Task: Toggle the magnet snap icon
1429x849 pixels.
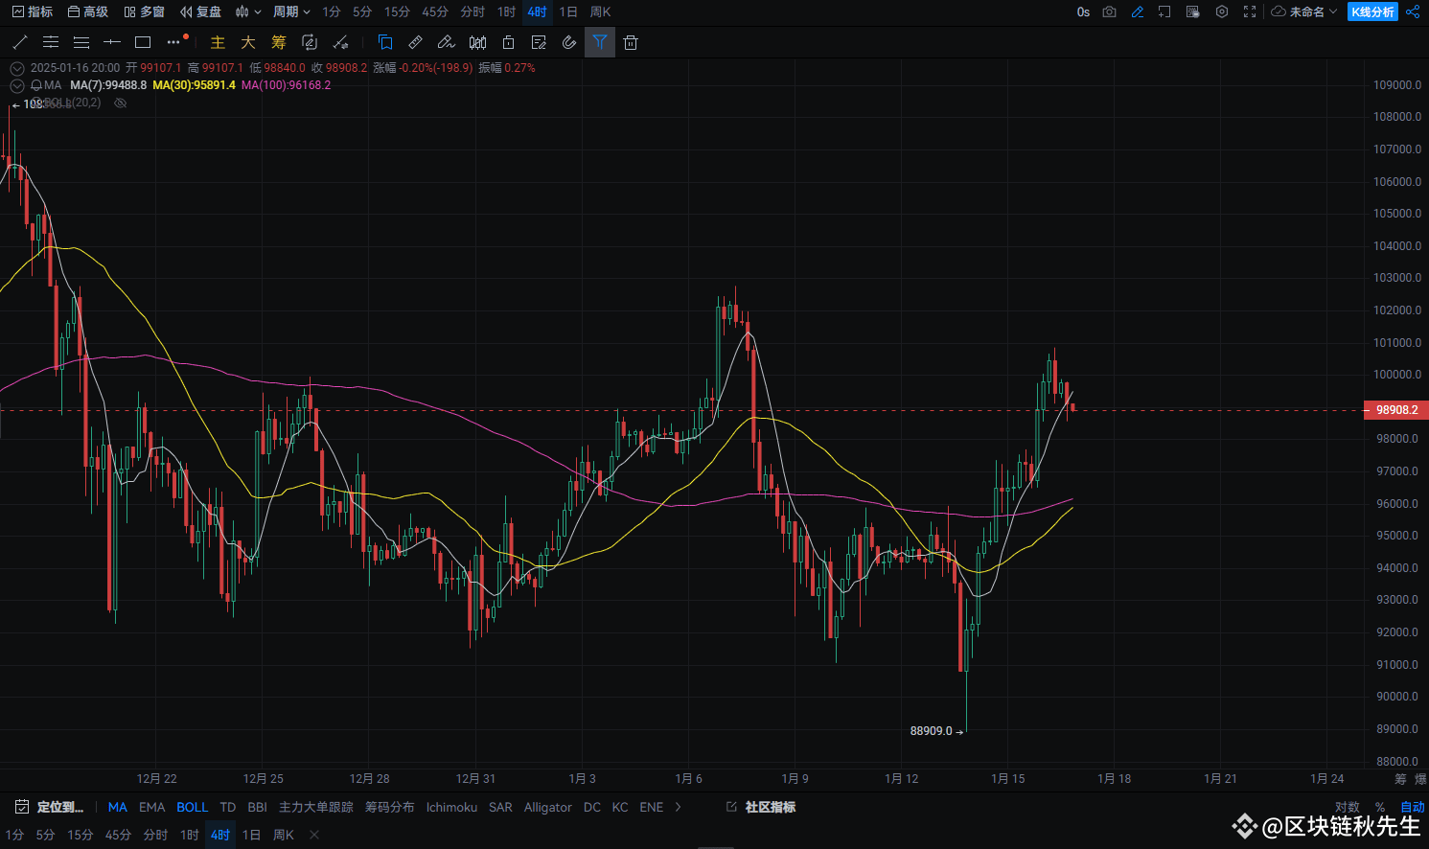Action: coord(569,42)
